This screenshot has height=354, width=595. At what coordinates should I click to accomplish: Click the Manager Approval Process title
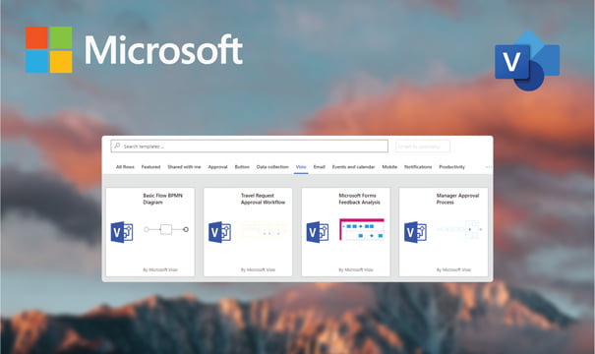457,199
